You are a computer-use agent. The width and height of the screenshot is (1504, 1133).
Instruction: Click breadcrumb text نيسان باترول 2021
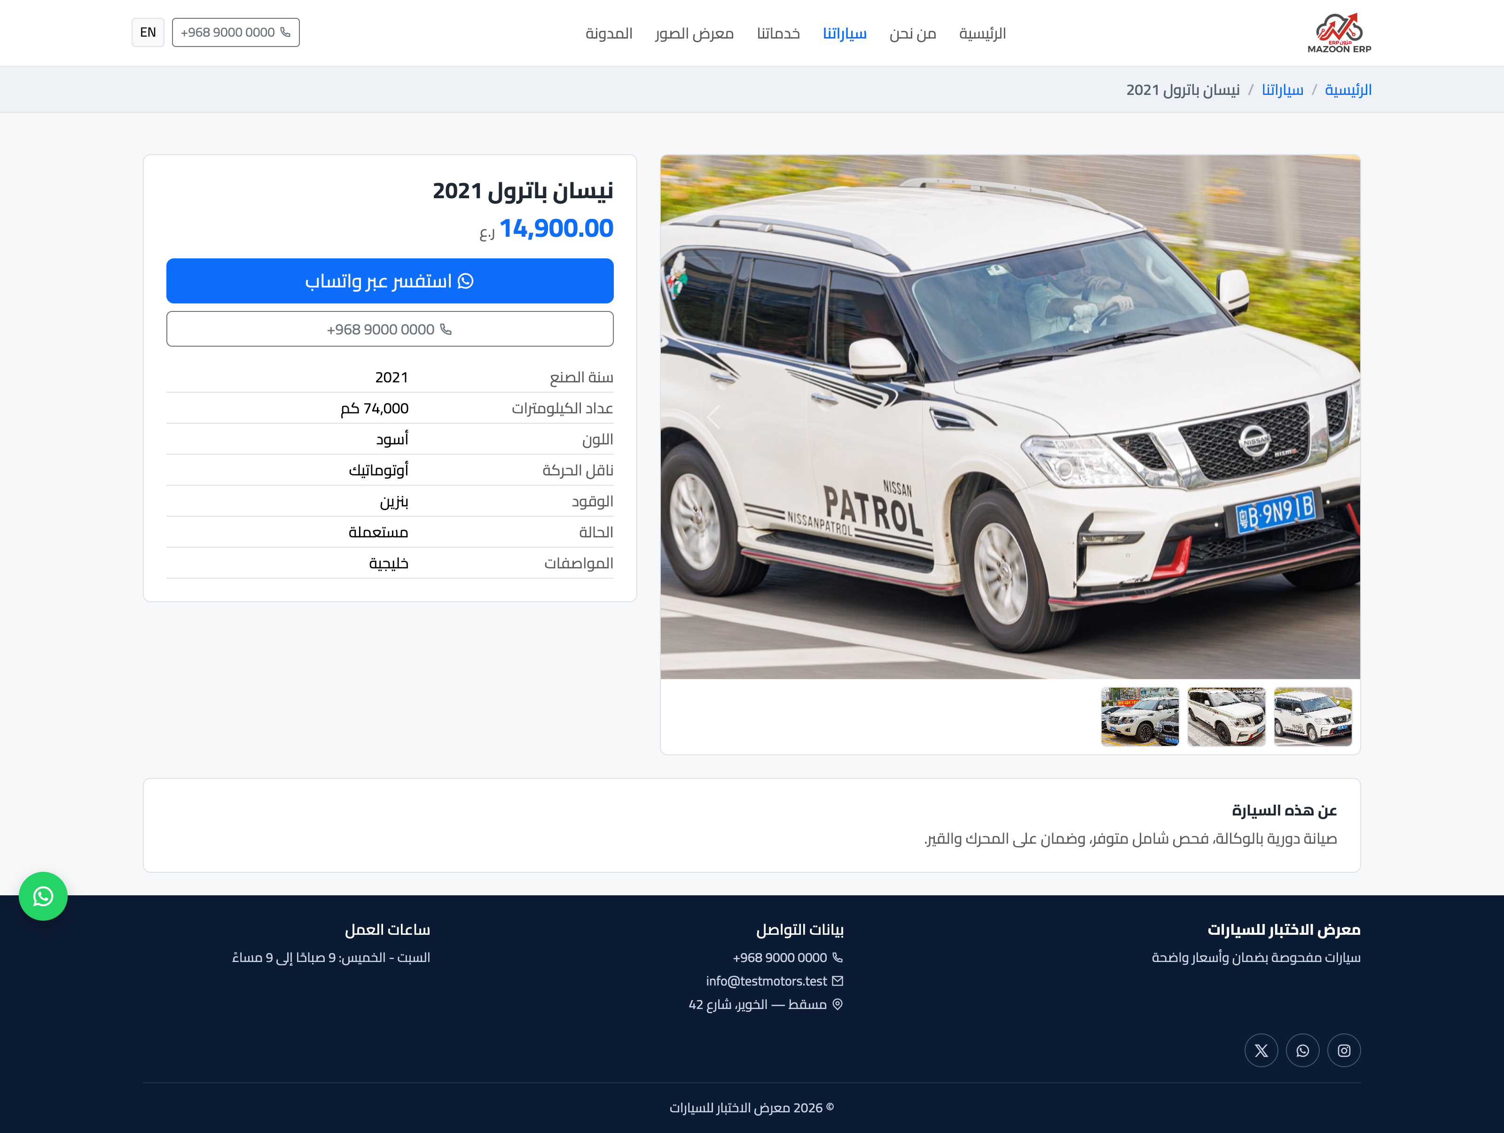coord(1183,90)
